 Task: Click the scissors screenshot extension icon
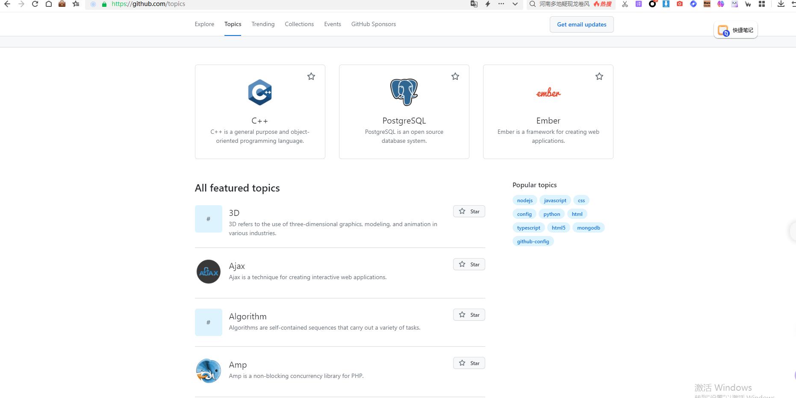(625, 4)
